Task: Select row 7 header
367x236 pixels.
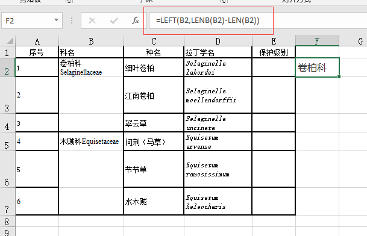Action: pos(7,201)
